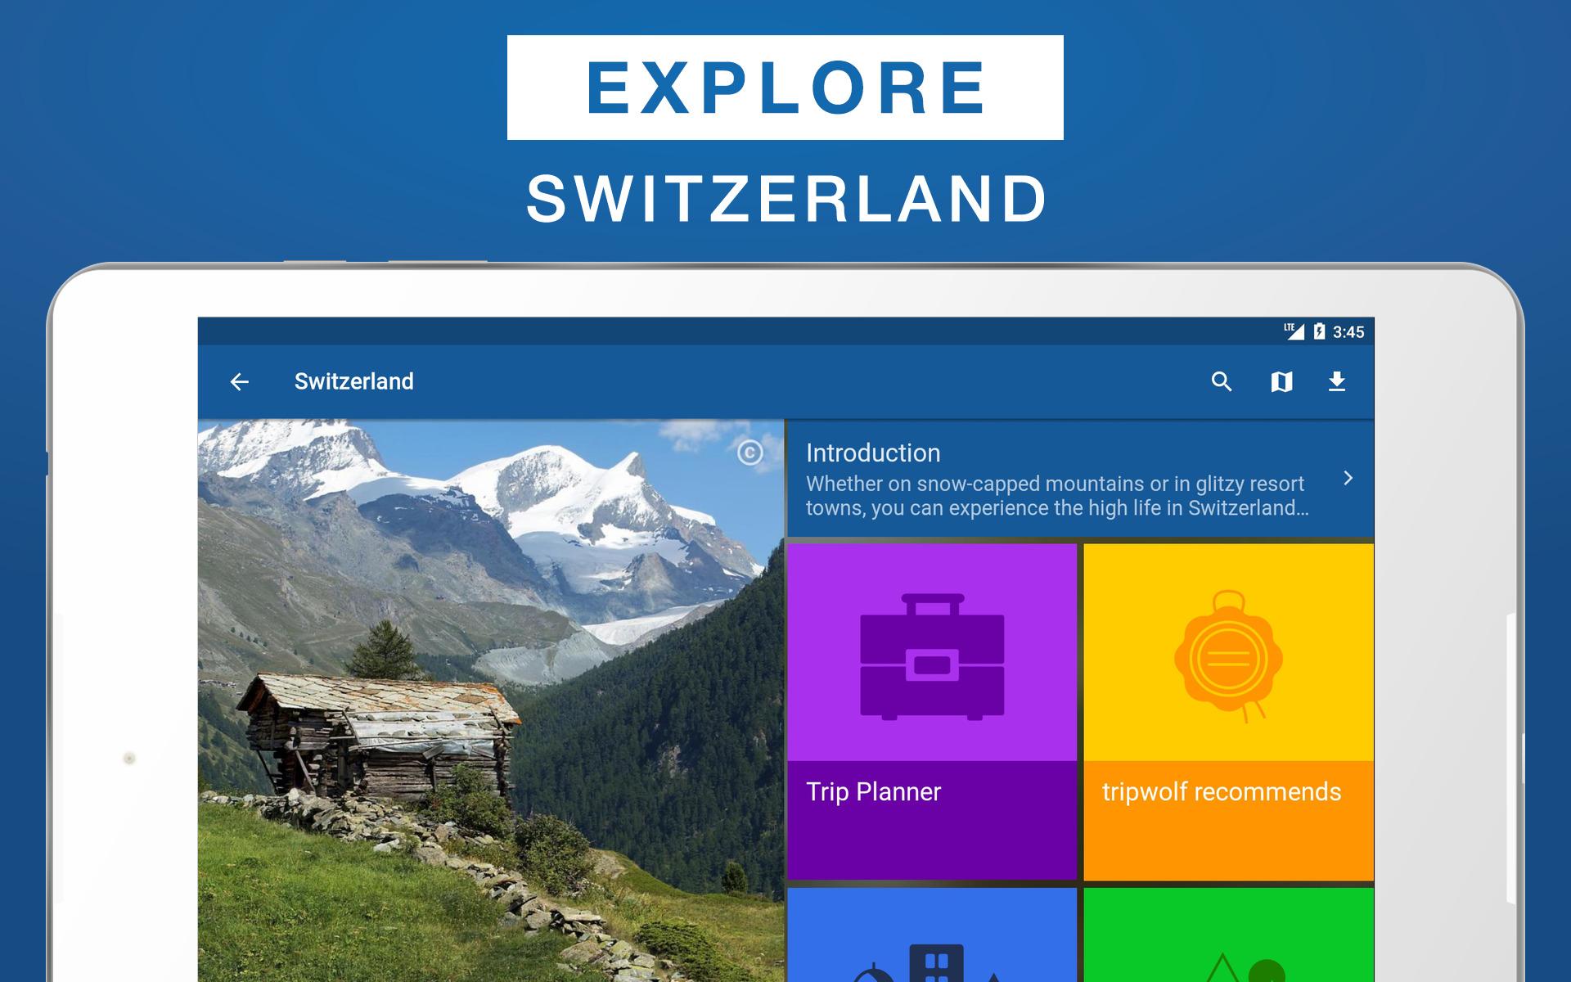Tap the tripwolf recommends badge icon
The height and width of the screenshot is (982, 1571).
(x=1228, y=656)
